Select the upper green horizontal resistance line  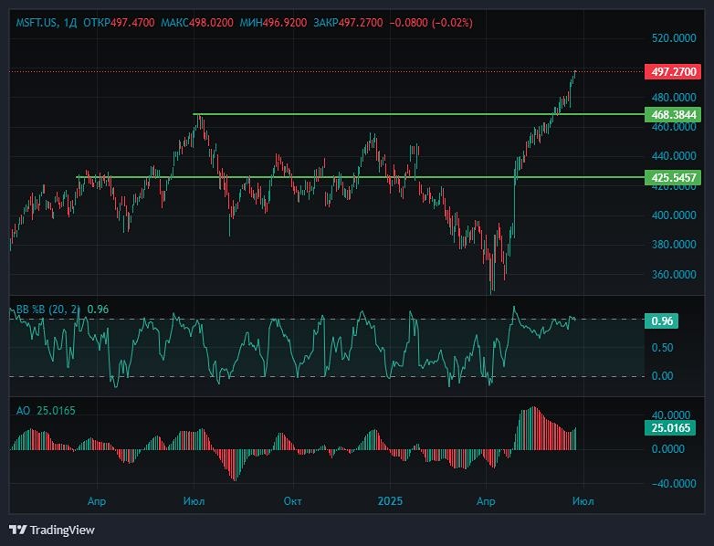click(x=365, y=114)
